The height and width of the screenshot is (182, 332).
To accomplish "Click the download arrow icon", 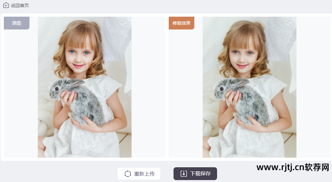I will tap(183, 174).
